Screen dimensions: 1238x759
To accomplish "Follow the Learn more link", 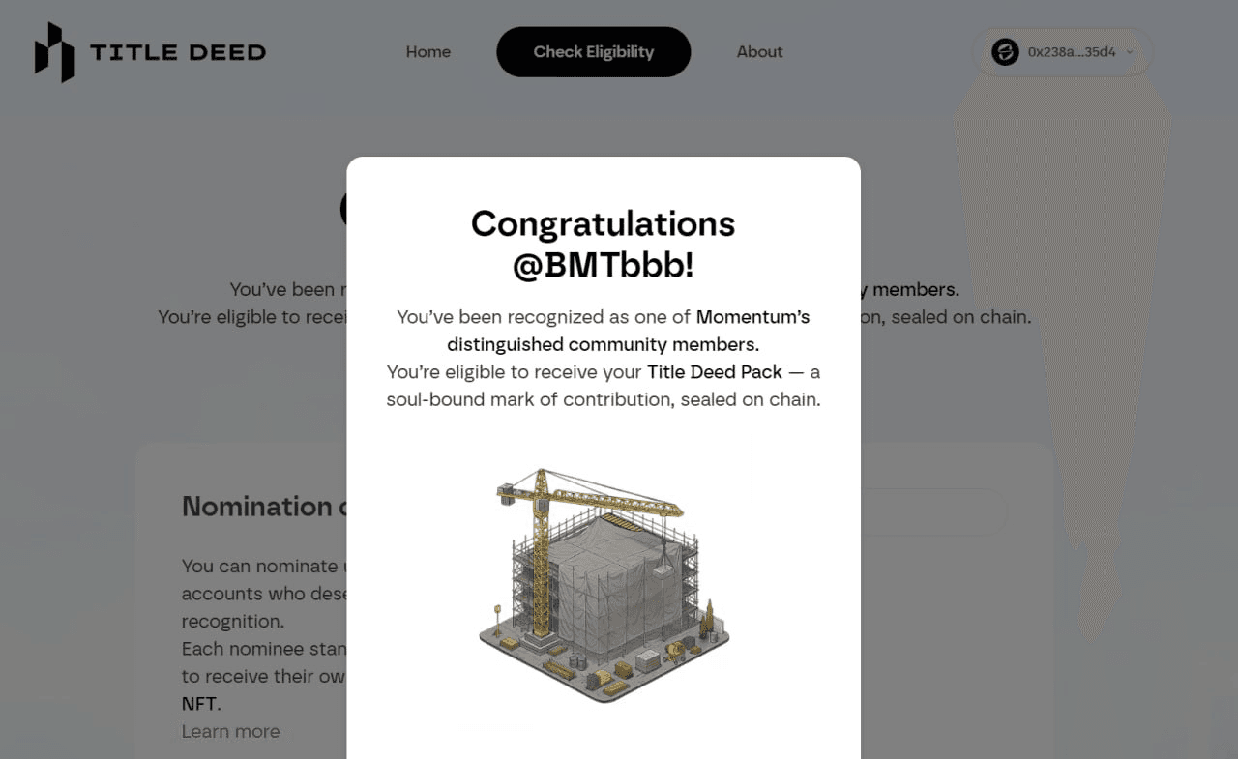I will click(230, 732).
